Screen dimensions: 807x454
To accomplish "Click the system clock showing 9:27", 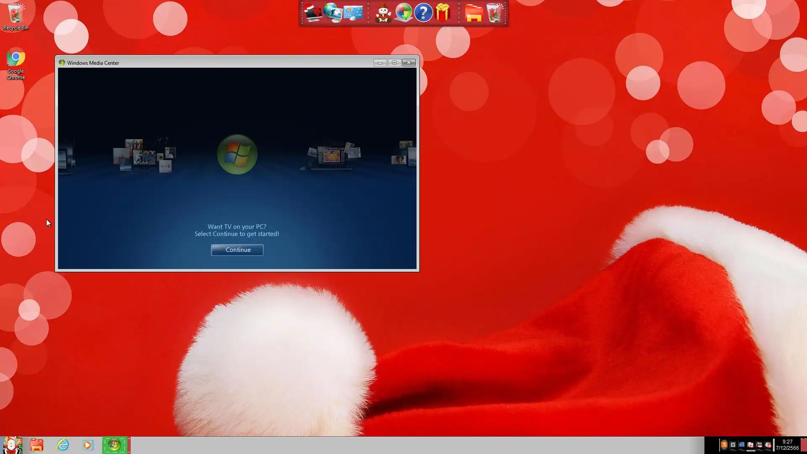I will pyautogui.click(x=787, y=445).
